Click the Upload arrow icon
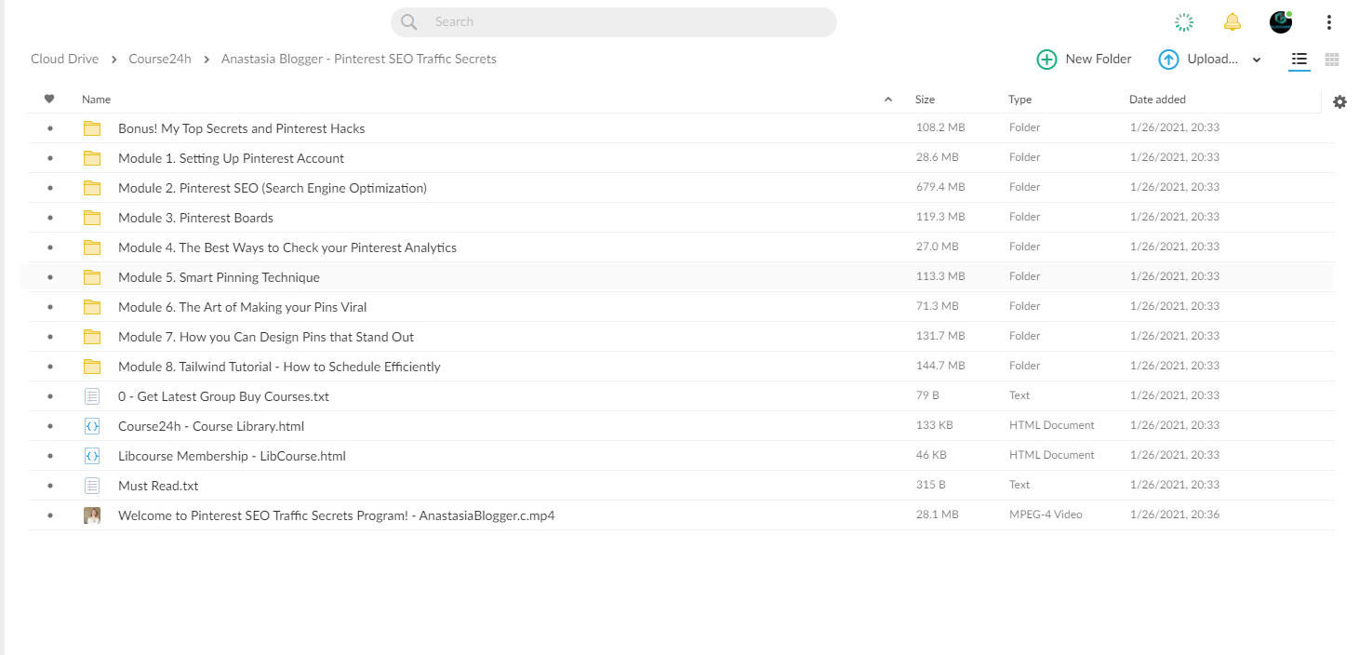The image size is (1359, 655). pyautogui.click(x=1168, y=60)
